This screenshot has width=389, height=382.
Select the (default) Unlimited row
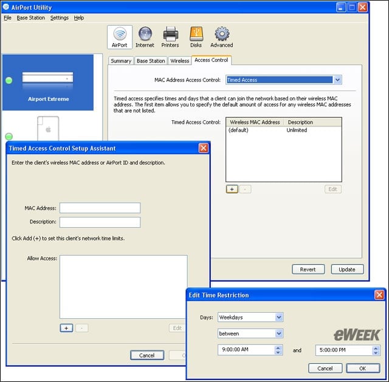point(284,130)
